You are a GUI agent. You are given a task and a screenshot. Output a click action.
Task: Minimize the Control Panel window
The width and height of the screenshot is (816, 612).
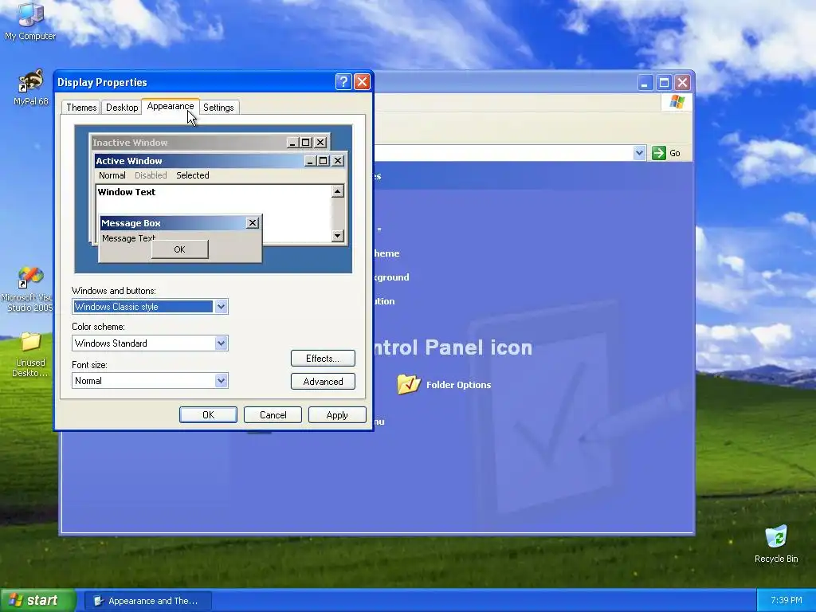645,82
